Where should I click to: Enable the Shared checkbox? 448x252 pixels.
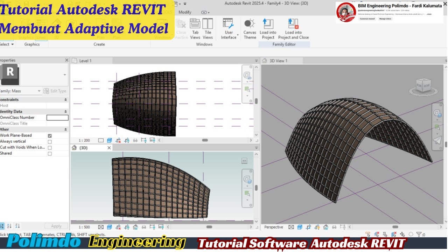(x=50, y=153)
